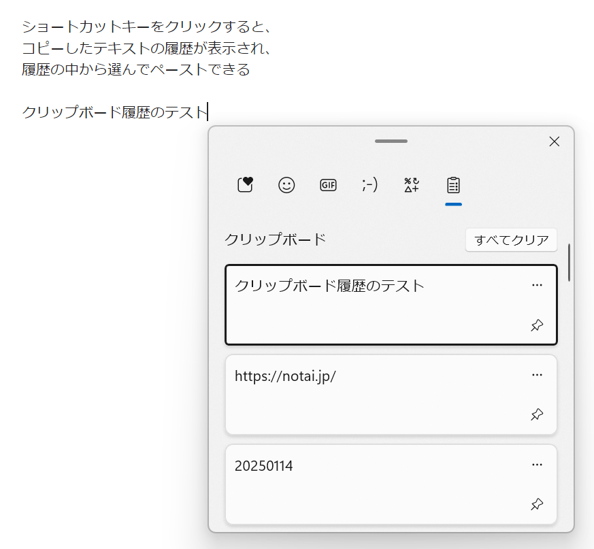Select the clipboard history tab

point(453,185)
